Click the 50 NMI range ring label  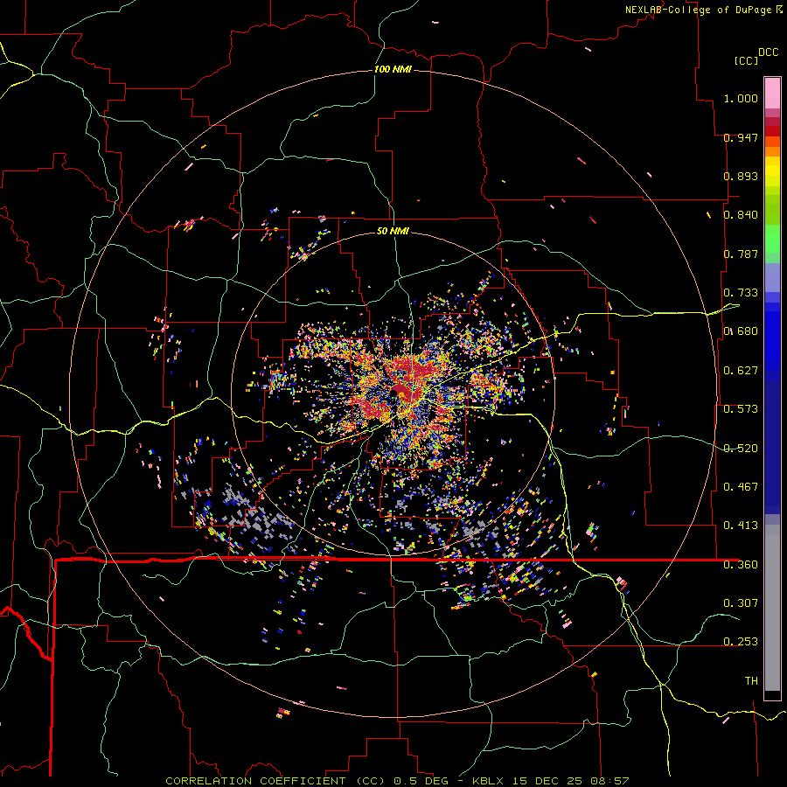[393, 231]
